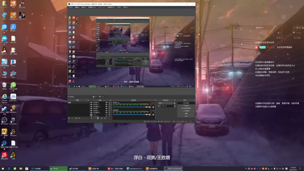Screen dimensions: 304x171
Task: Click Stop Streaming (停止推流) button
Action: point(186,103)
